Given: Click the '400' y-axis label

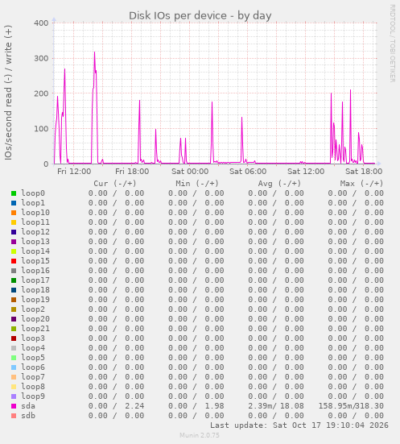Looking at the screenshot, I should click(41, 23).
